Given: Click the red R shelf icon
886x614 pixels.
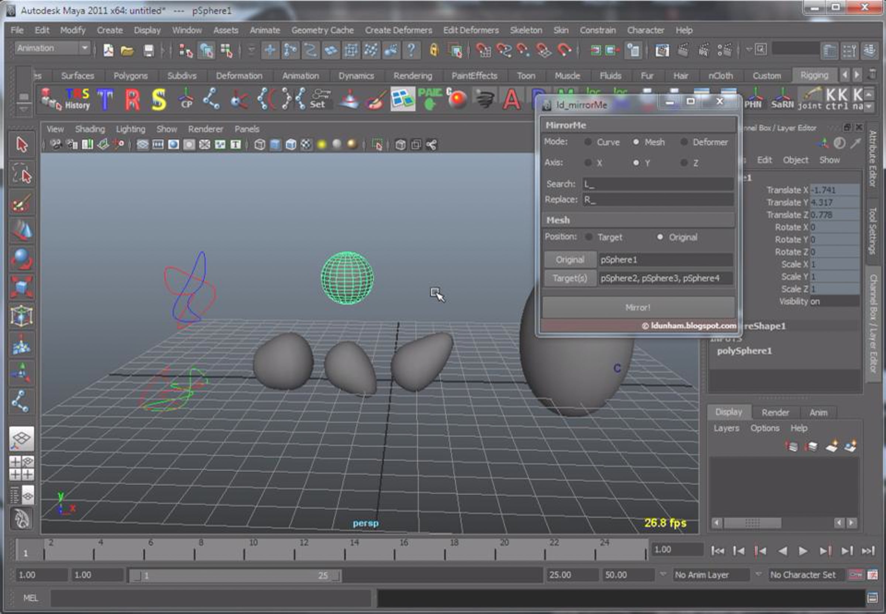Looking at the screenshot, I should pos(132,99).
